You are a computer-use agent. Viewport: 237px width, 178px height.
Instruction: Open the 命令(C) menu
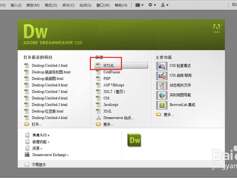click(68, 5)
